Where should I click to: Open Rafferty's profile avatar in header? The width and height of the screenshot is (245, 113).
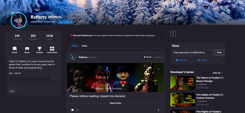[x=19, y=20]
